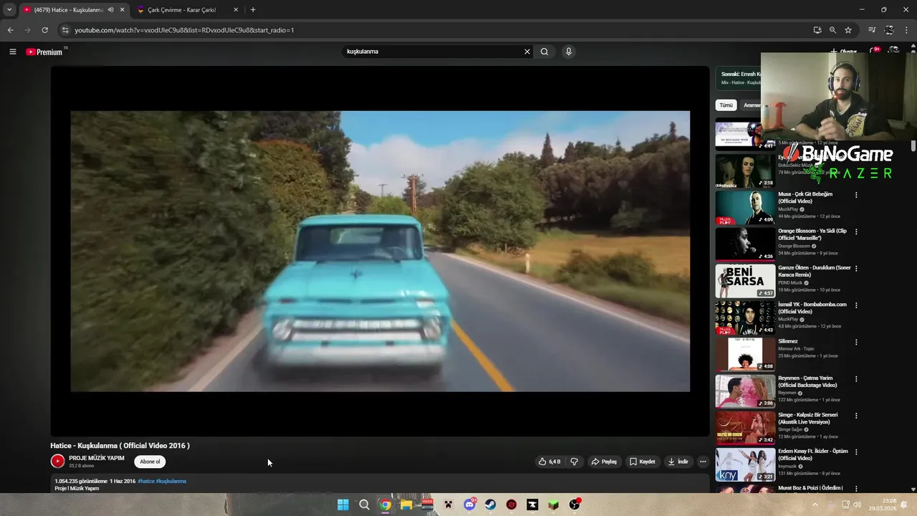Open Chrome profile avatar
This screenshot has height=516, width=917.
889,30
